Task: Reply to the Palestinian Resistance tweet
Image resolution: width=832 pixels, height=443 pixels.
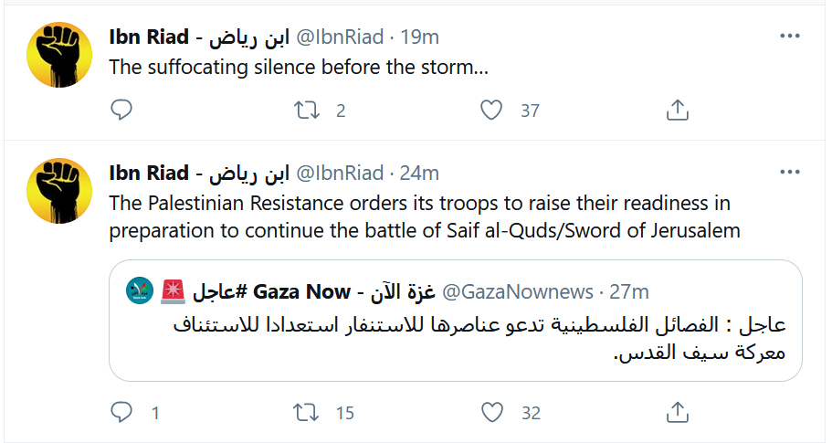Action: click(121, 413)
